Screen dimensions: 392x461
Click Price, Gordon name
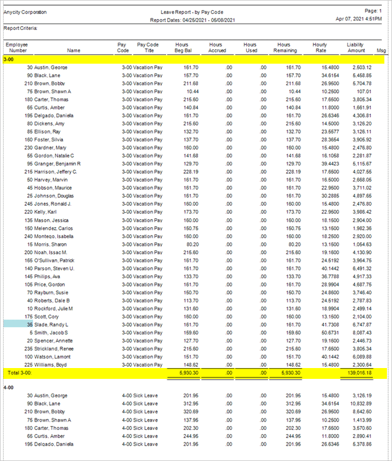[x=50, y=285]
